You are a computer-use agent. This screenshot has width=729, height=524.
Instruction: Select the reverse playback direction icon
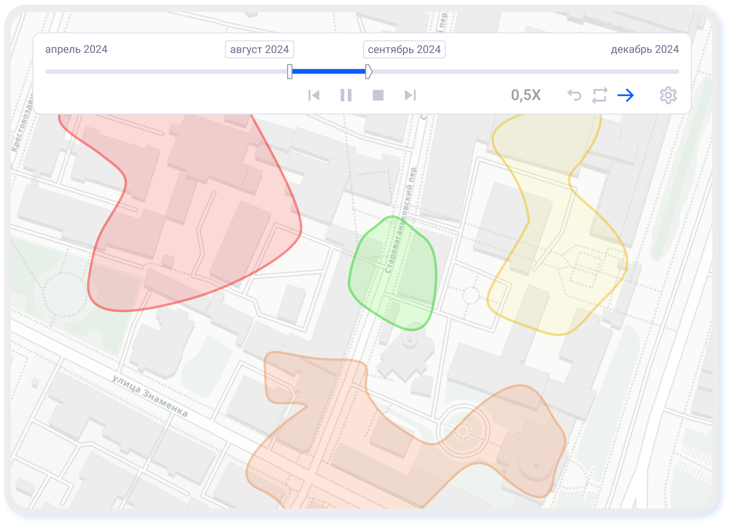574,95
